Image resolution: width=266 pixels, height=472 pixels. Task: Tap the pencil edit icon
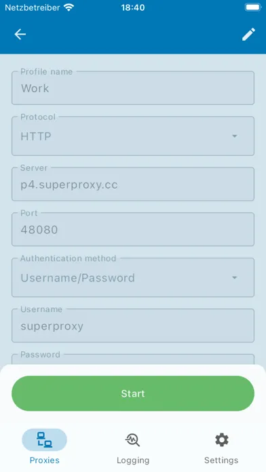248,35
